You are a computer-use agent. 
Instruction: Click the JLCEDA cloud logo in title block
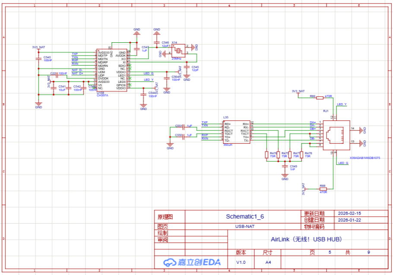point(192,262)
